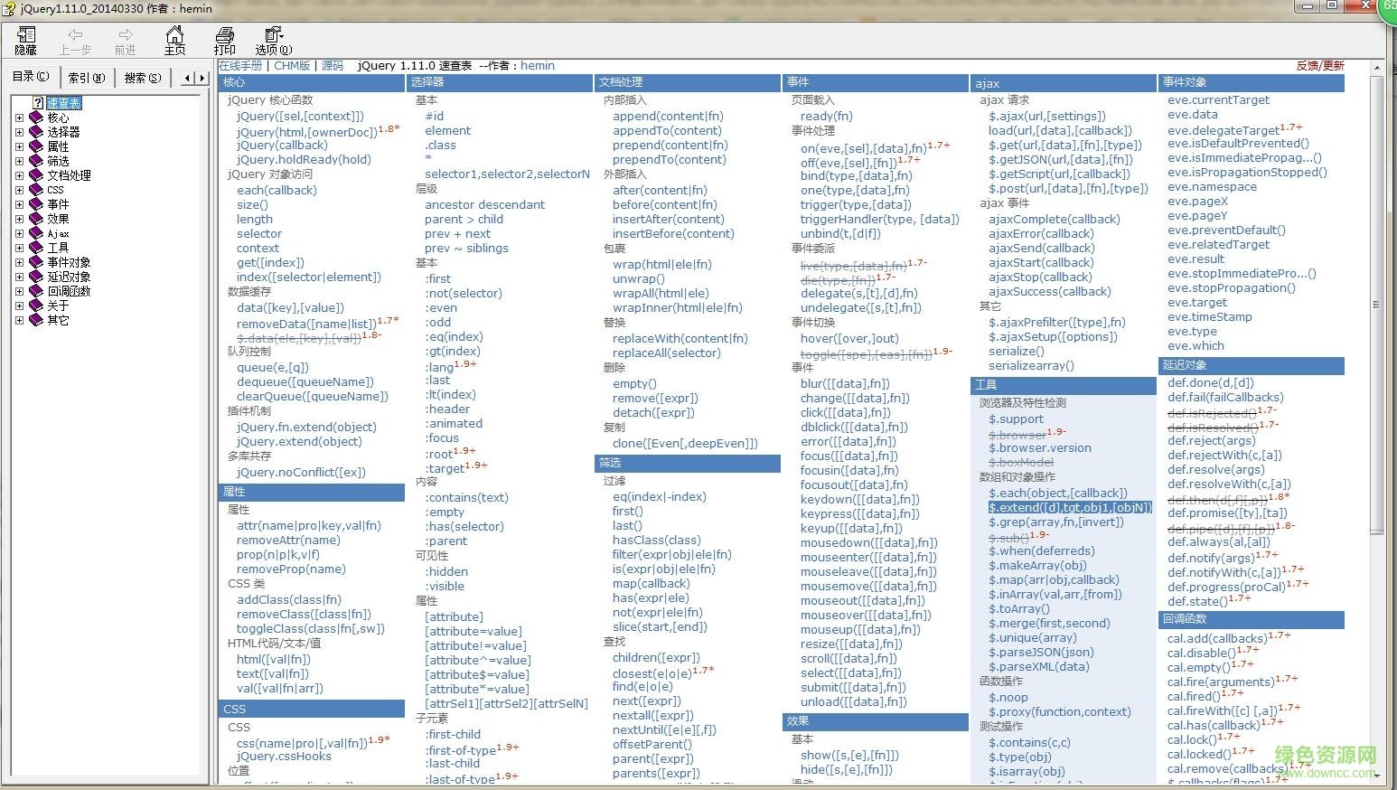This screenshot has width=1397, height=790.
Task: Click the 速查表 question mark page icon
Action: [x=37, y=102]
